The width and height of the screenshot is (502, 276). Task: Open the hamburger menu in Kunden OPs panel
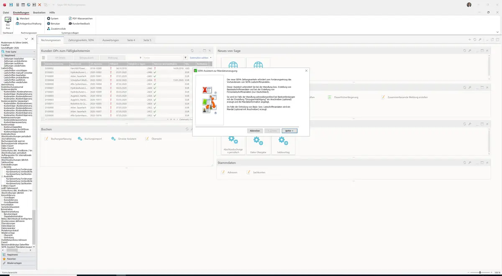pos(44,58)
